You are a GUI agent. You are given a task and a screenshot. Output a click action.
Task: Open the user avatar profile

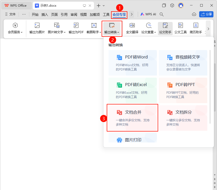click(x=181, y=5)
